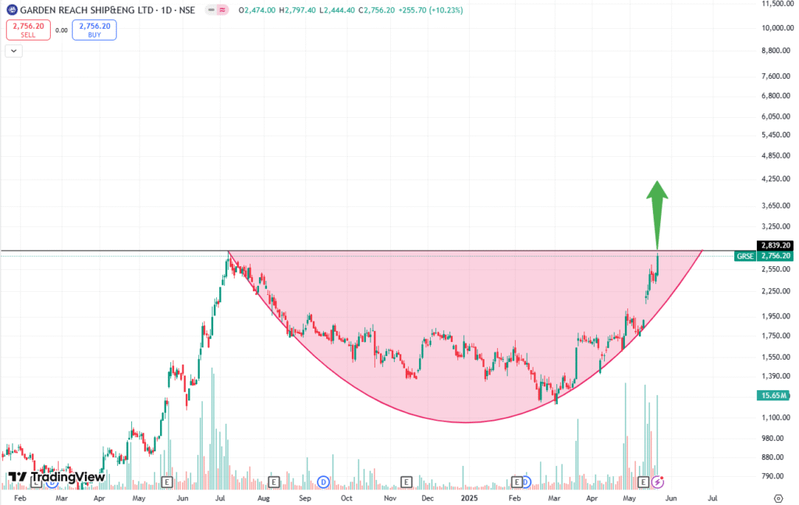
Task: Click the 2,839.20 horizontal line price label
Action: (x=775, y=245)
